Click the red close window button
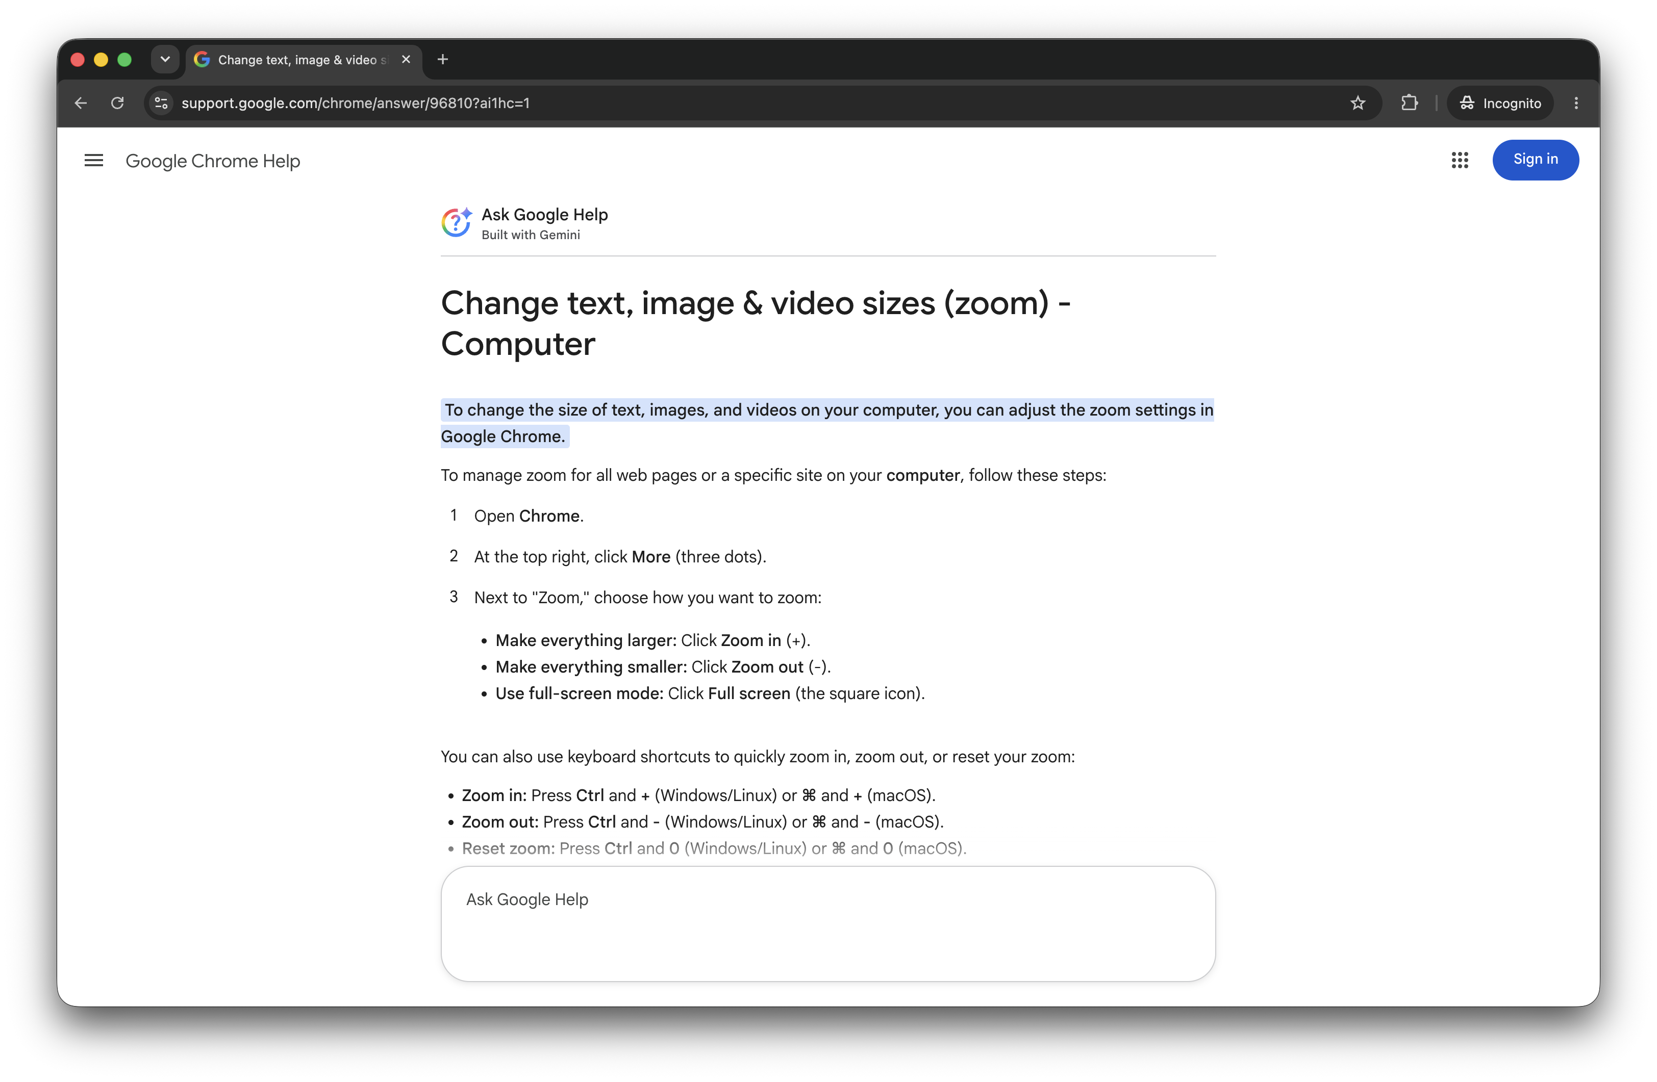This screenshot has width=1657, height=1082. (78, 60)
